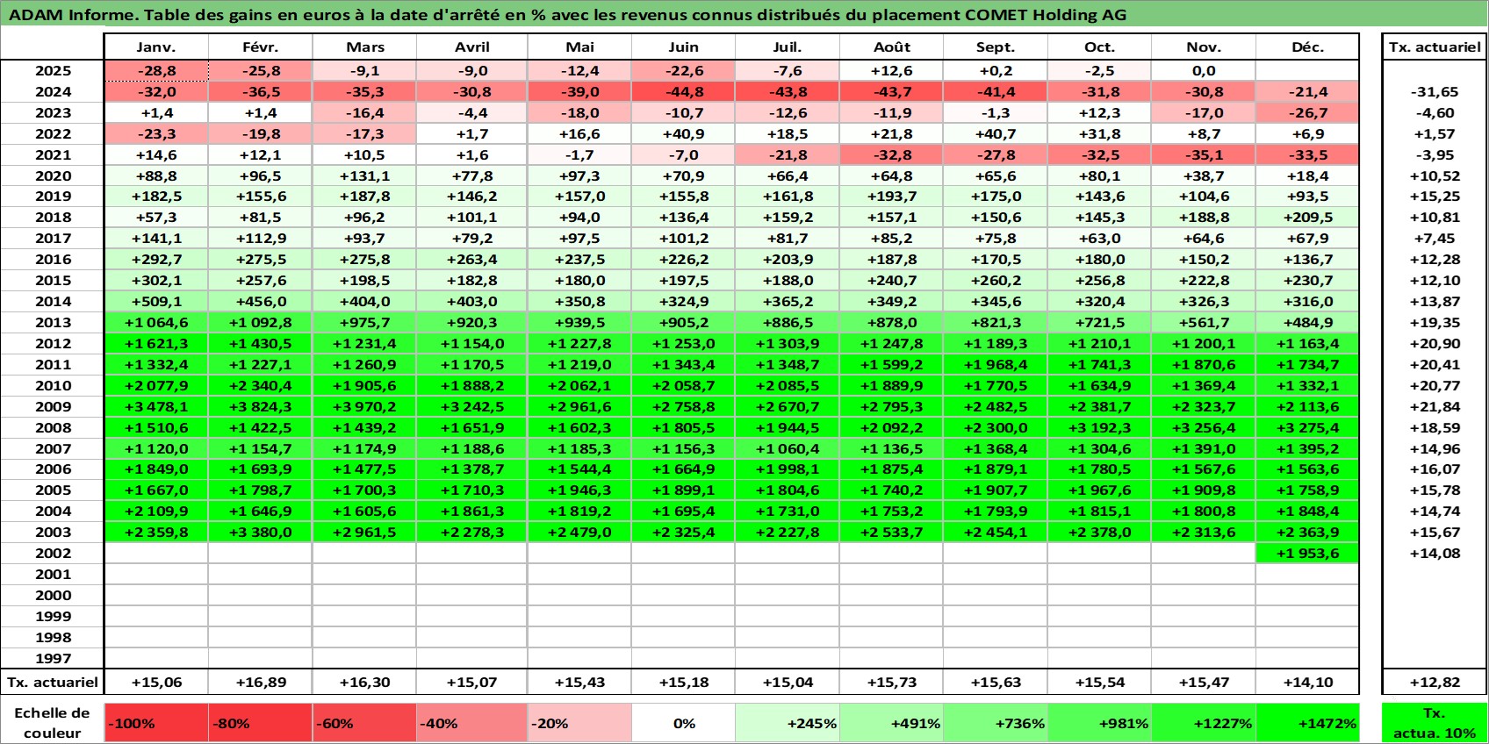Click the 'Nov.' column header

click(1204, 47)
